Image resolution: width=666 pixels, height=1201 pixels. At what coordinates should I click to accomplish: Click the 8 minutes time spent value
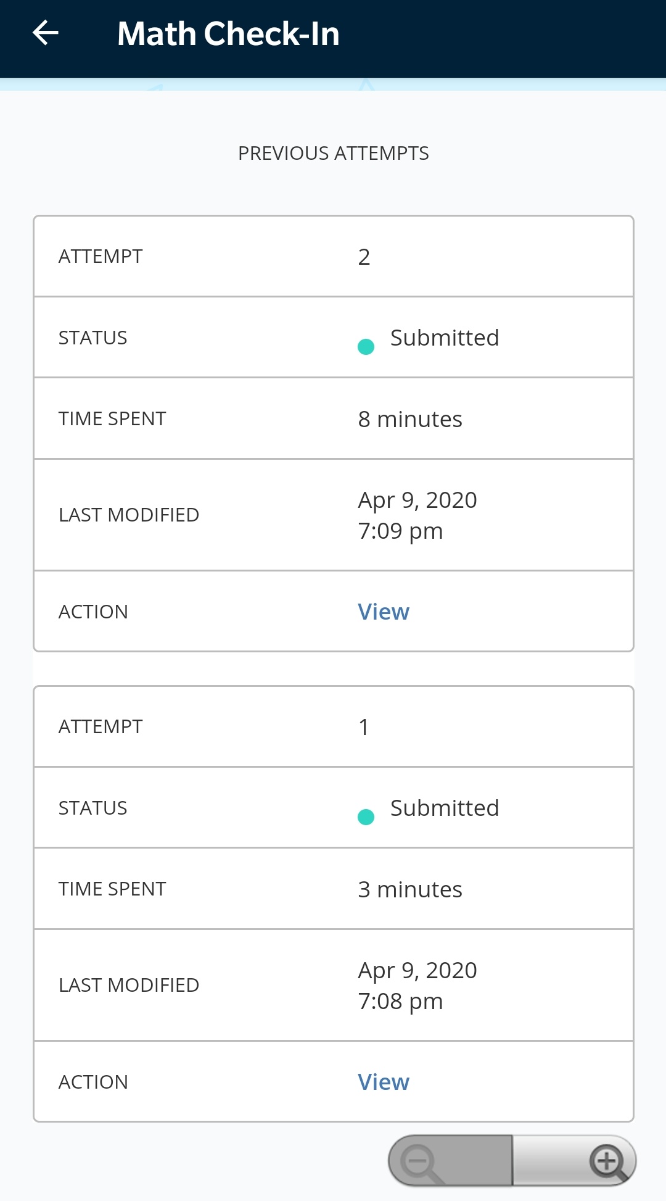[x=410, y=420]
